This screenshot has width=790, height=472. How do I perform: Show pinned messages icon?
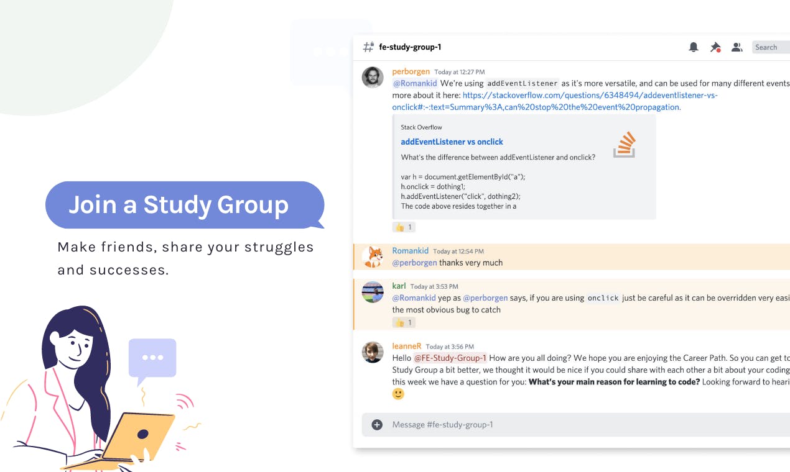(715, 47)
